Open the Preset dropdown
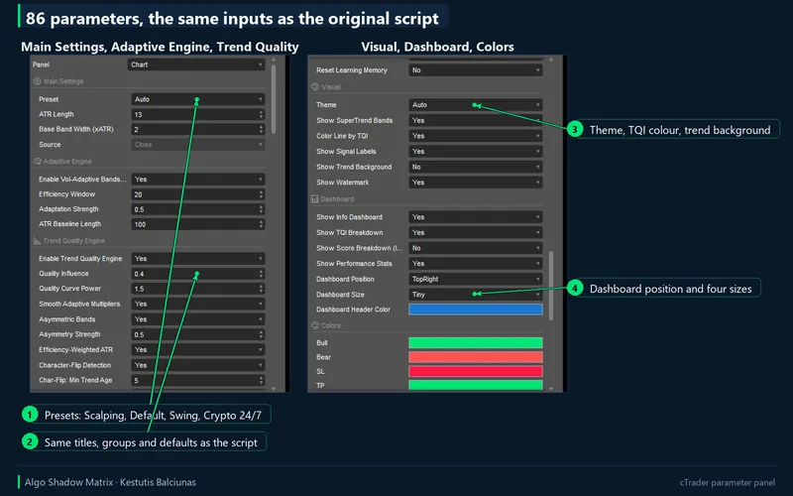The width and height of the screenshot is (793, 496). pos(197,100)
